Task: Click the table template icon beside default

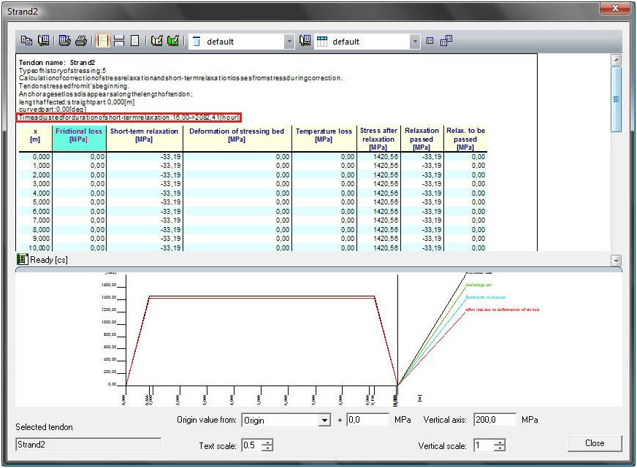Action: tap(321, 42)
